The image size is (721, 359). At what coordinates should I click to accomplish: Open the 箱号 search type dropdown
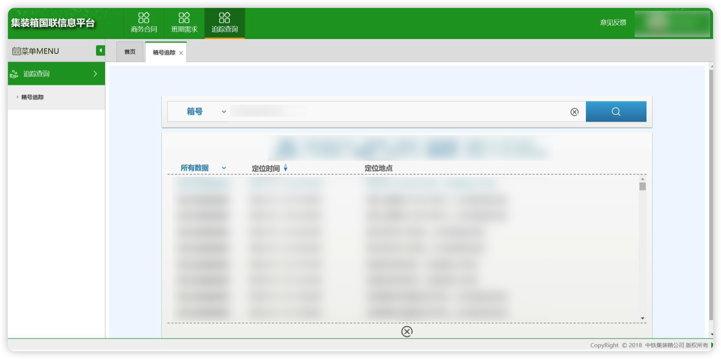click(224, 112)
